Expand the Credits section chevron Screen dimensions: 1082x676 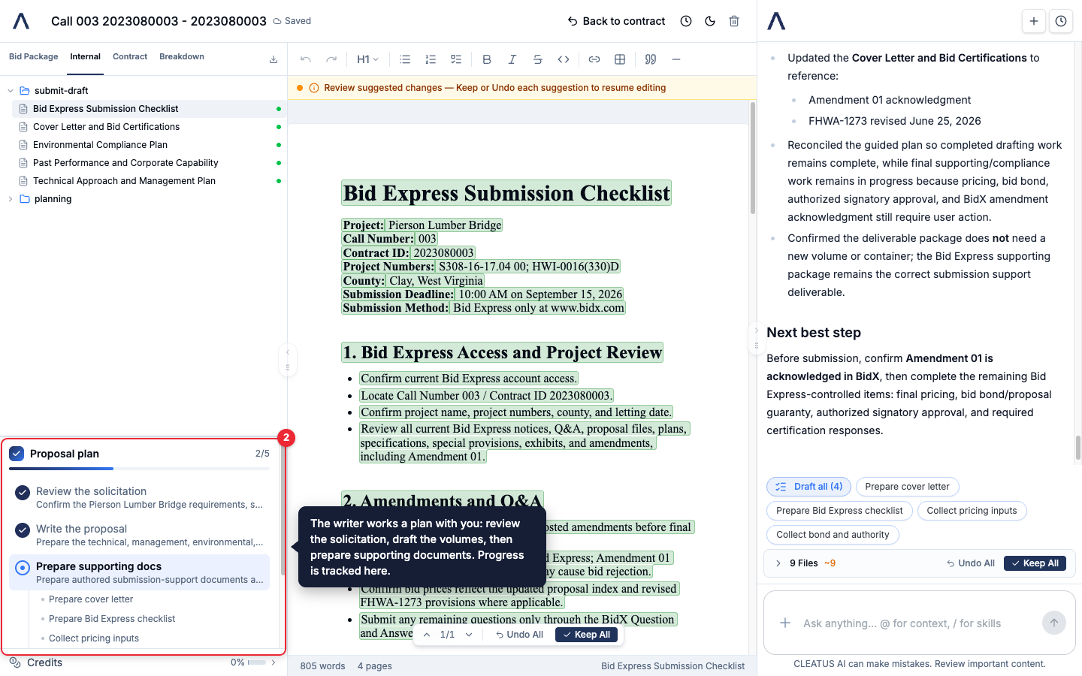coord(274,662)
